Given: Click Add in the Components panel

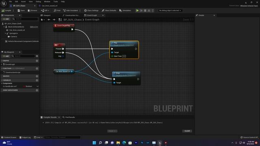Looking at the screenshot, I should point(6,19).
